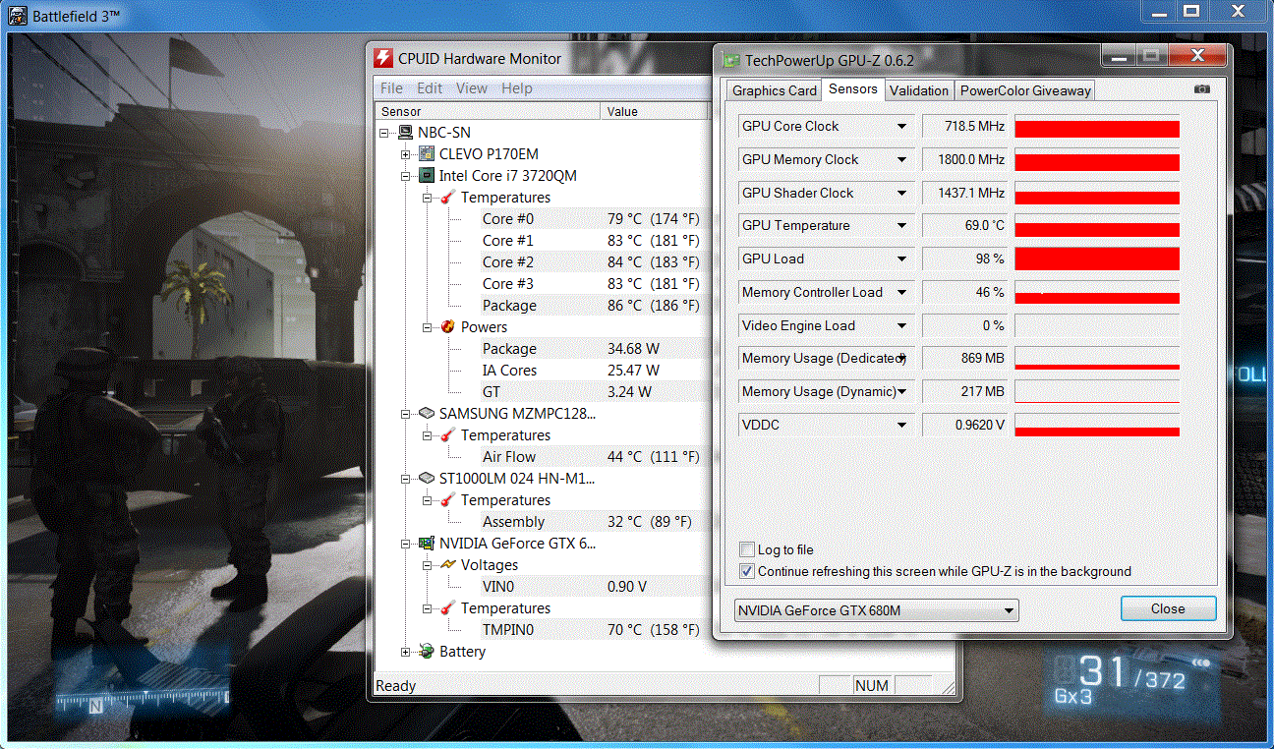Expand the CLEVO P170EM node
The height and width of the screenshot is (749, 1274).
tap(406, 154)
